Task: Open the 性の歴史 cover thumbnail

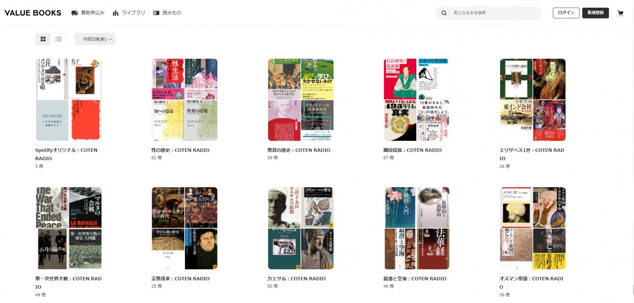Action: pos(185,100)
